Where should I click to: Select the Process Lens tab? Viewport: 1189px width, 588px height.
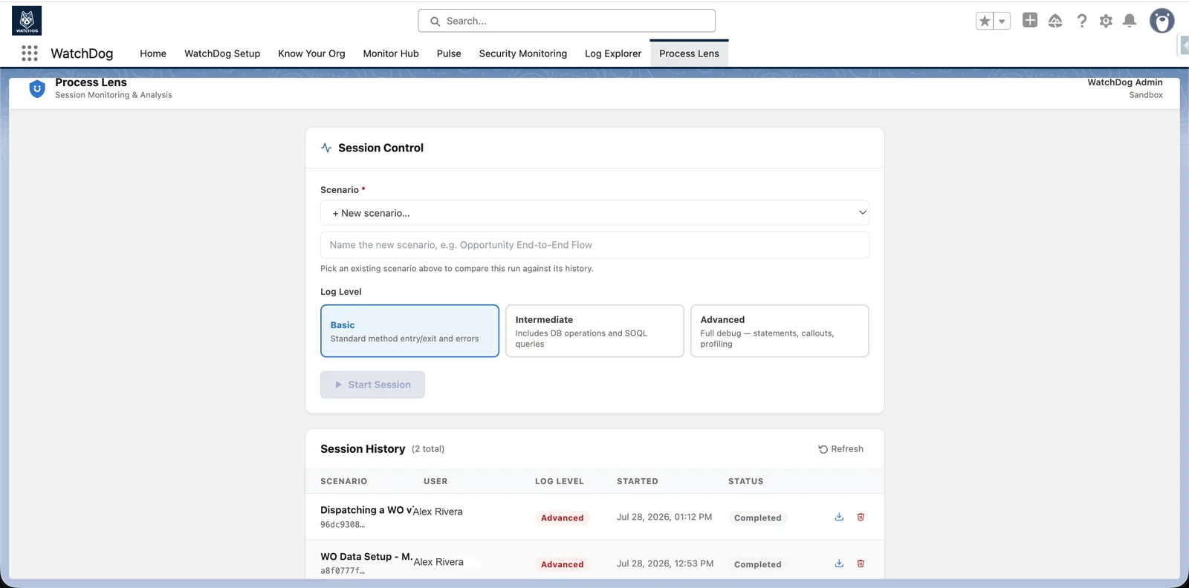689,53
